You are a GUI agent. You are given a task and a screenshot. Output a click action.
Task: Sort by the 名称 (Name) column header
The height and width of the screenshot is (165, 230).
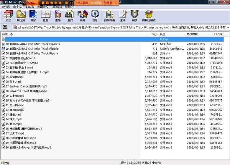(71, 34)
